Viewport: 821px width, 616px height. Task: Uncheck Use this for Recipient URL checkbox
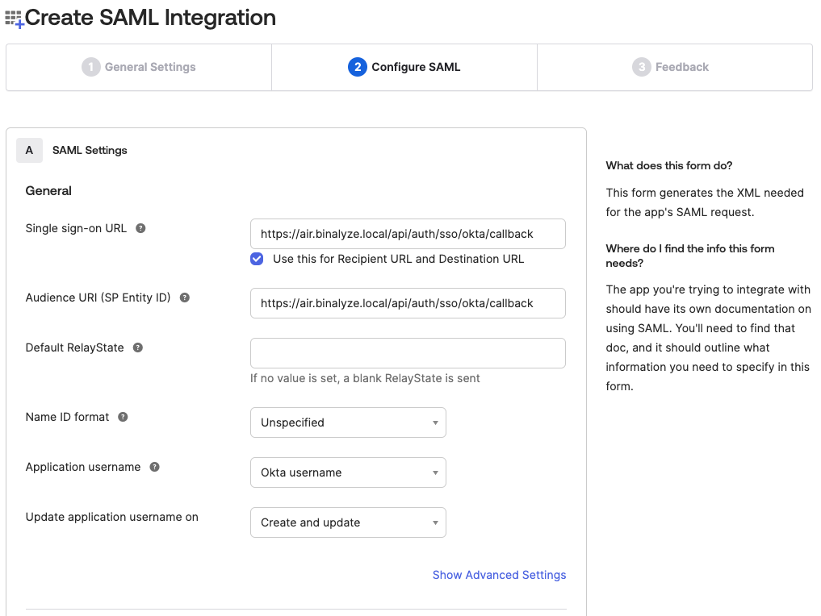click(257, 259)
